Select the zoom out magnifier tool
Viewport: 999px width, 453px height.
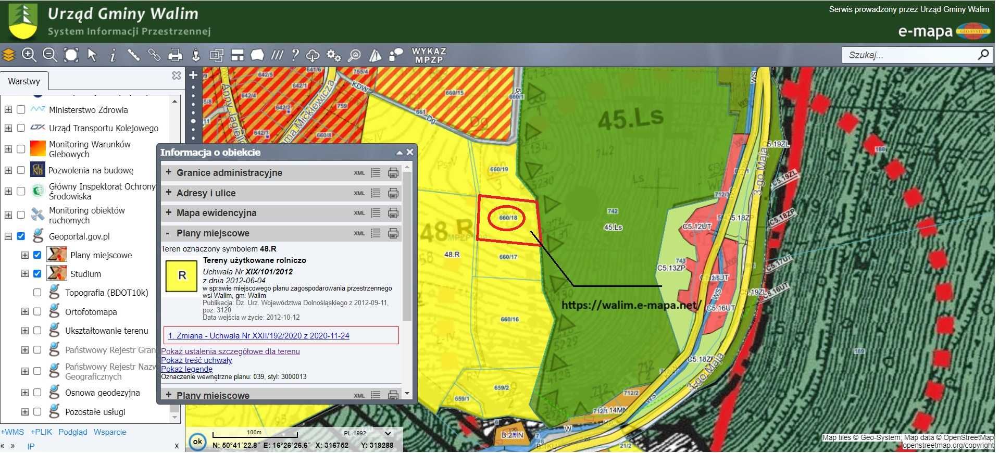point(49,55)
